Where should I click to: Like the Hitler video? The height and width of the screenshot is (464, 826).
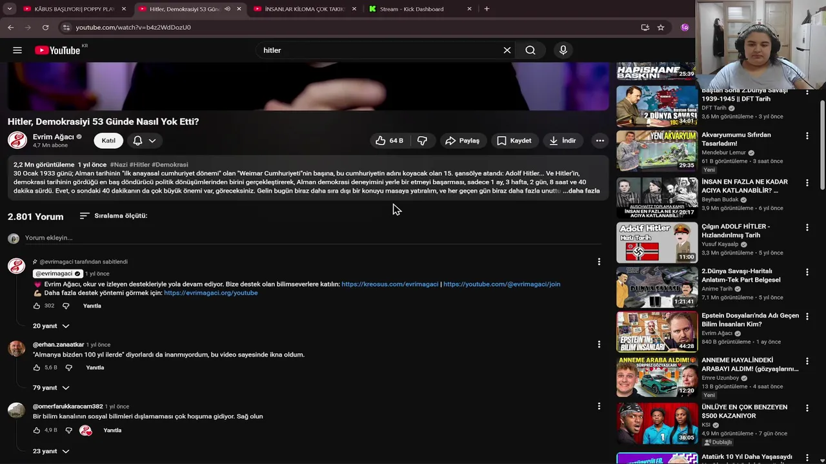(390, 140)
